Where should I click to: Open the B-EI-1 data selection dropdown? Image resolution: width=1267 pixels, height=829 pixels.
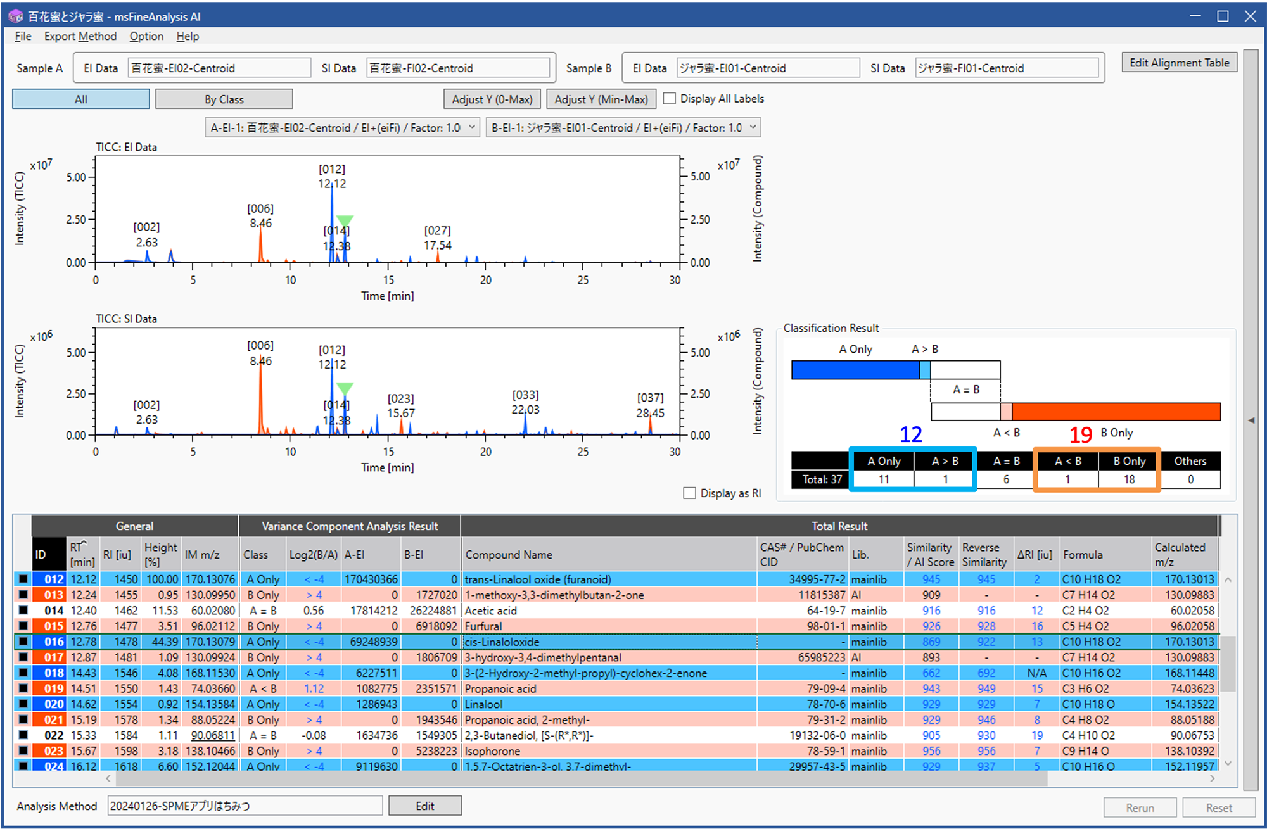point(623,127)
